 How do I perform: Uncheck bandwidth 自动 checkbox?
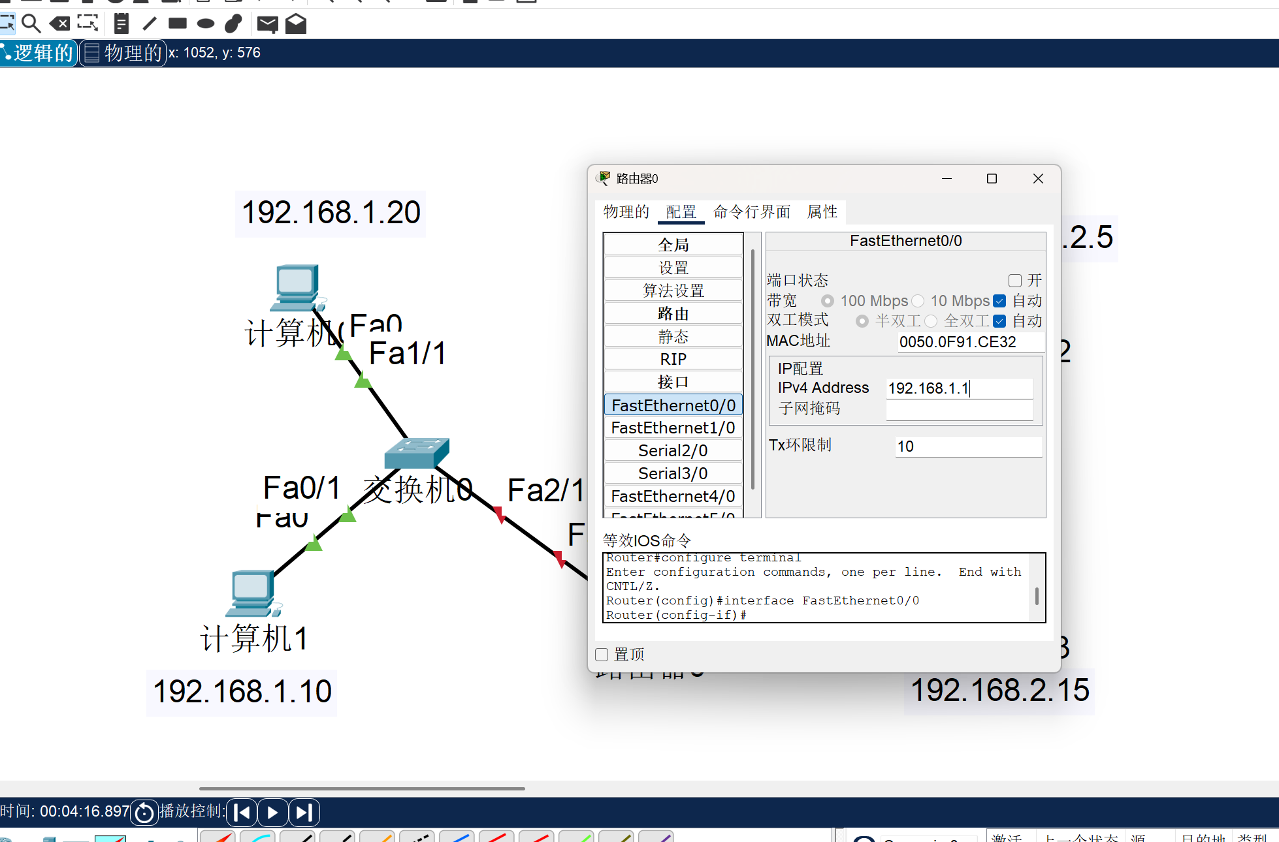pyautogui.click(x=999, y=301)
